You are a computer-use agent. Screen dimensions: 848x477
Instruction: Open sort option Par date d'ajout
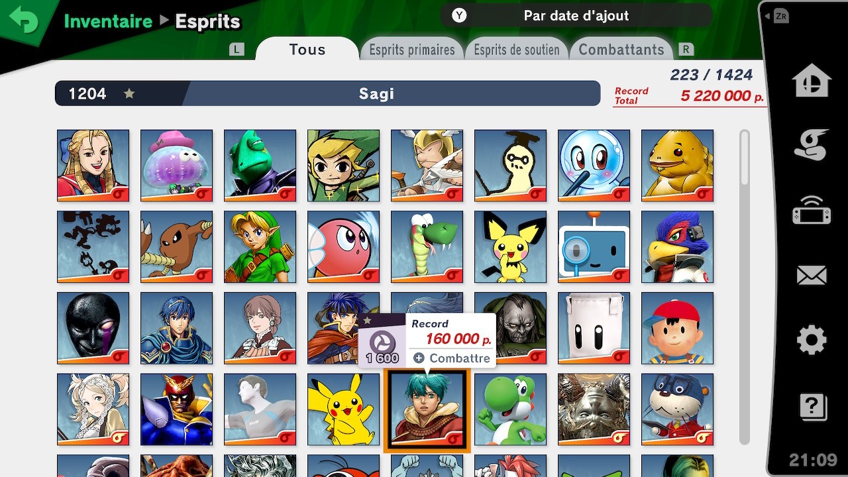point(576,16)
